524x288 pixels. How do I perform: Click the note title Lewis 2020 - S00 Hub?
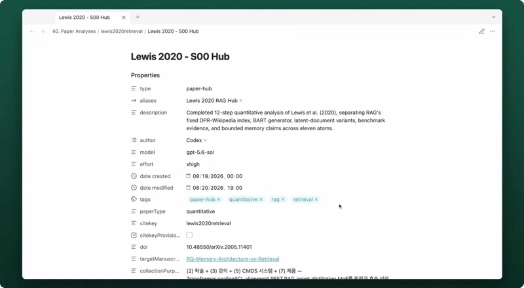click(180, 56)
